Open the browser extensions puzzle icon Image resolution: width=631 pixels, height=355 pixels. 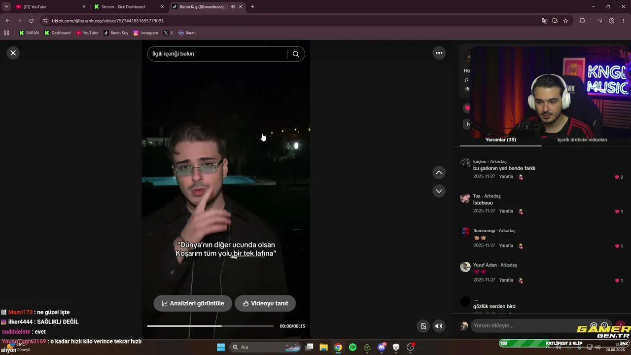(582, 21)
